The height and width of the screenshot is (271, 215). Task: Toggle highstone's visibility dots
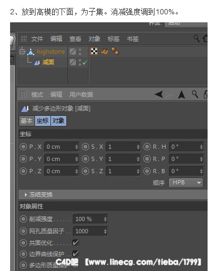[80, 52]
